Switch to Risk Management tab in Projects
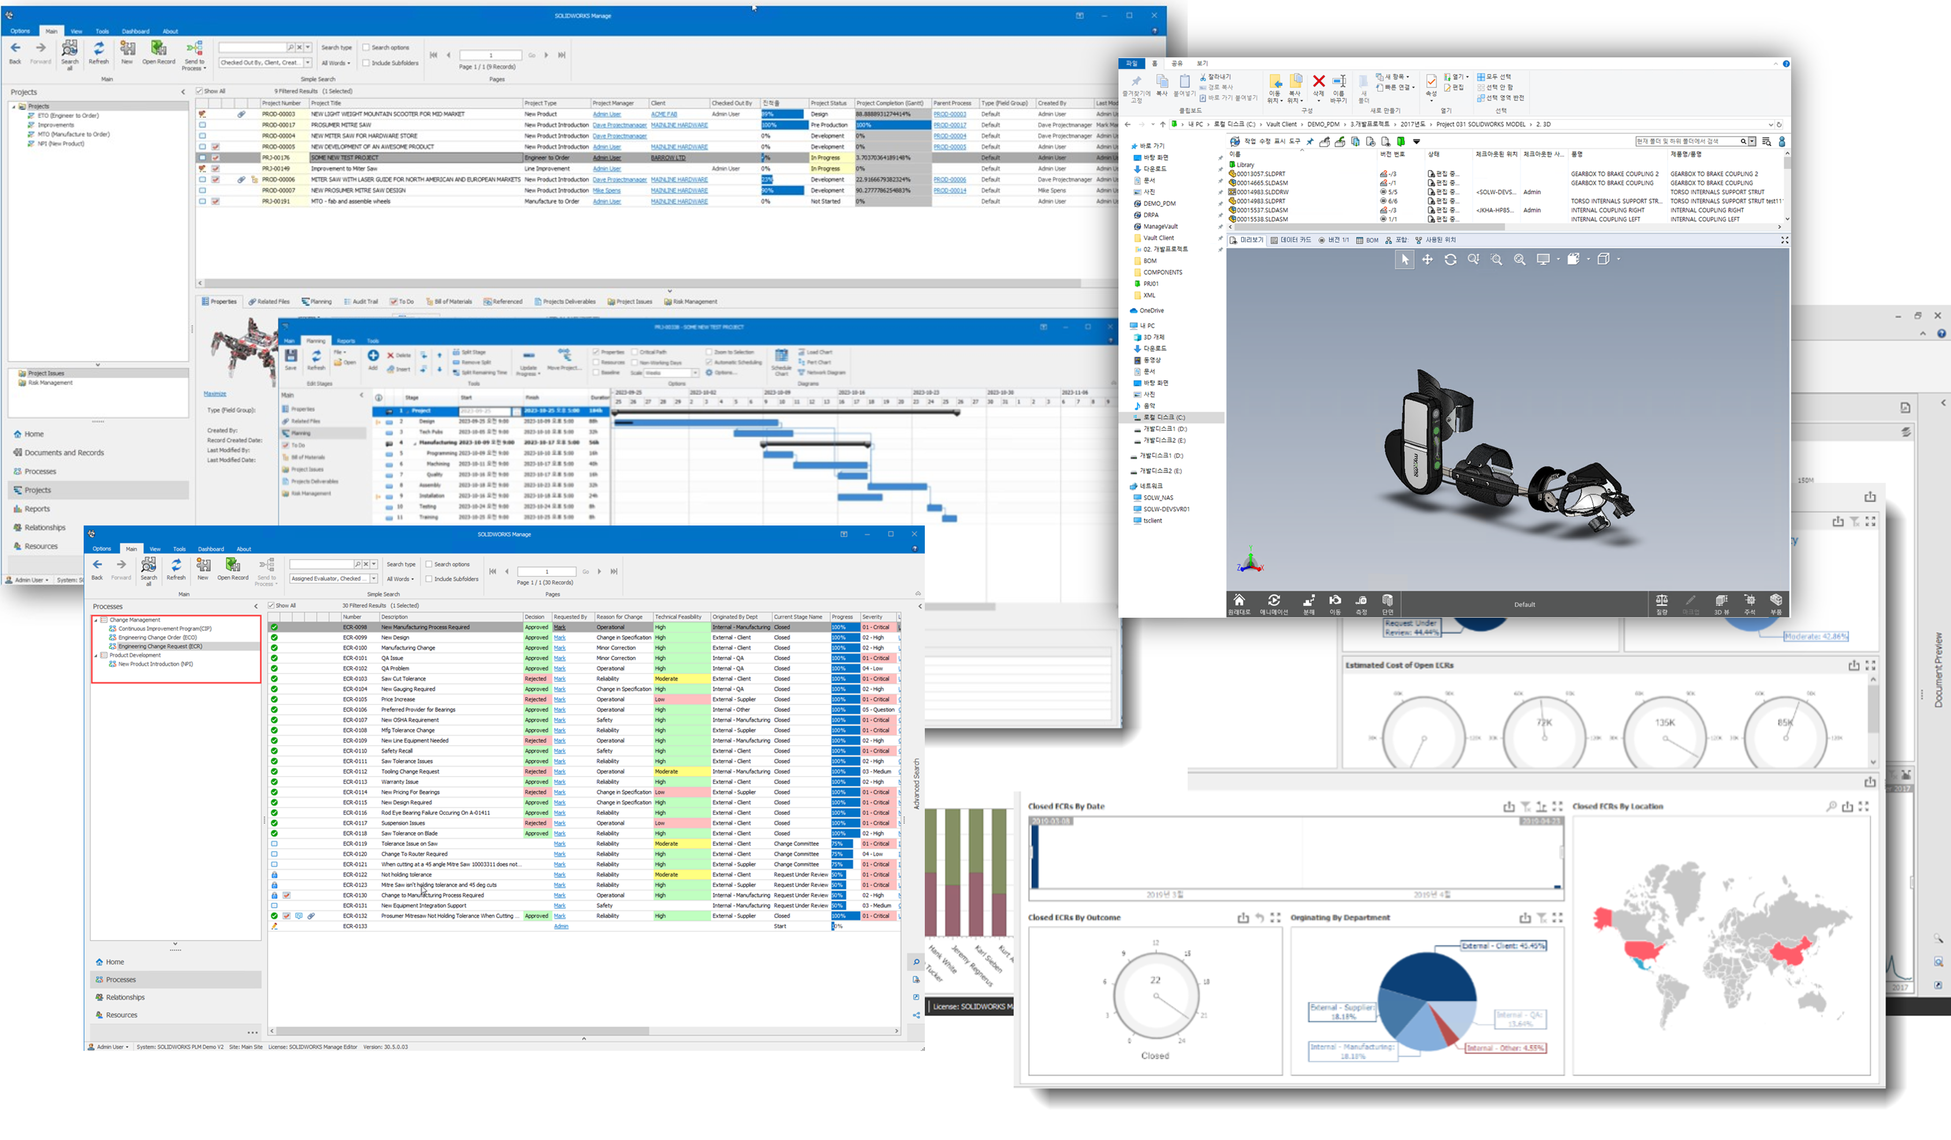 (690, 302)
